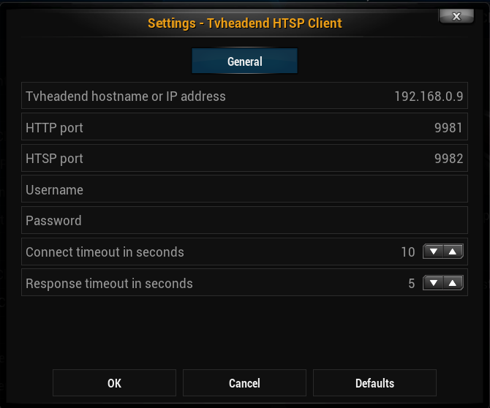490x408 pixels.
Task: Click the 9981 port value
Action: 448,127
